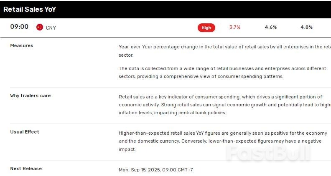
Task: Click the 'The data is collected' paragraph
Action: (x=222, y=73)
